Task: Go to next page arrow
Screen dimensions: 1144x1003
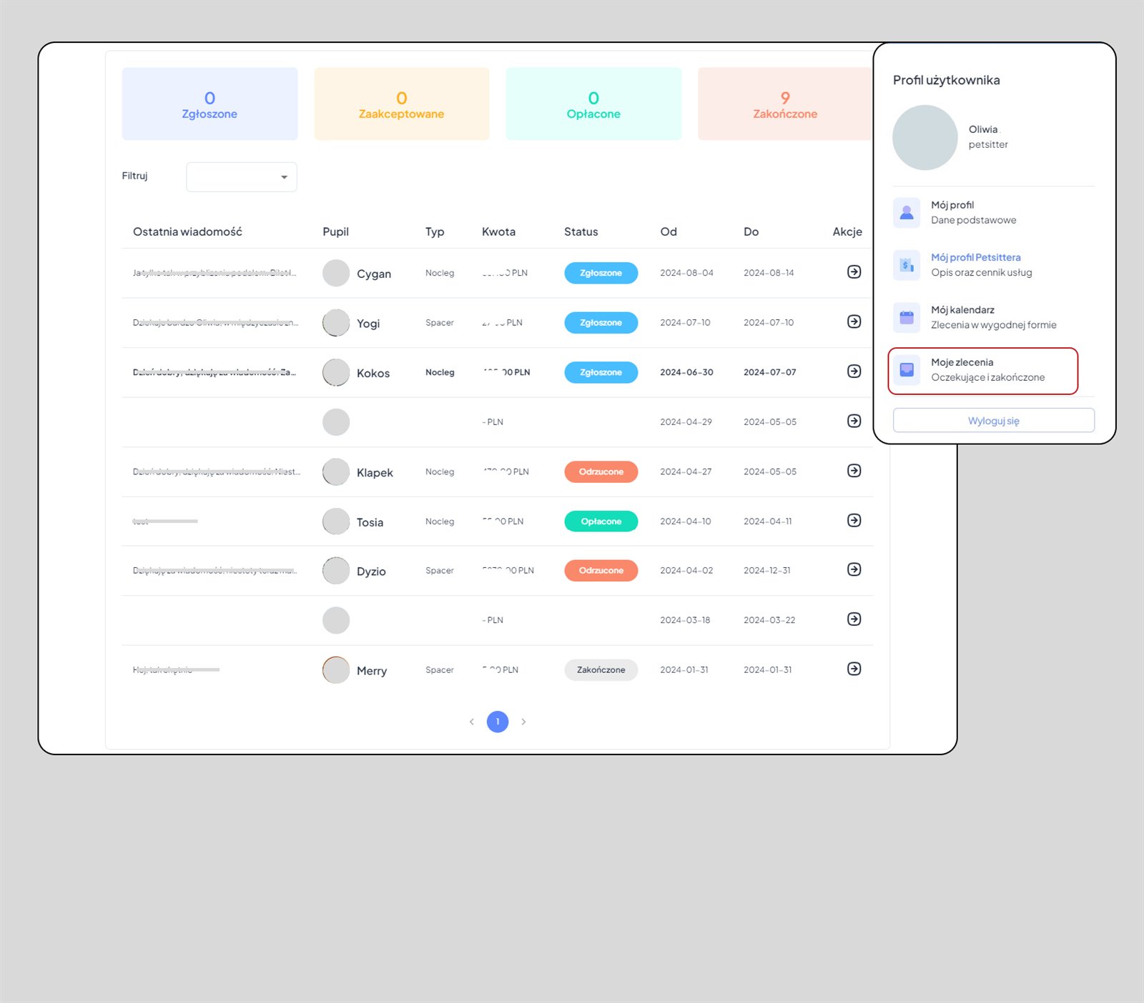Action: (523, 722)
